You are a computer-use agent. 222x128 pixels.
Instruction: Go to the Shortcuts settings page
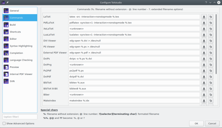click(20, 32)
